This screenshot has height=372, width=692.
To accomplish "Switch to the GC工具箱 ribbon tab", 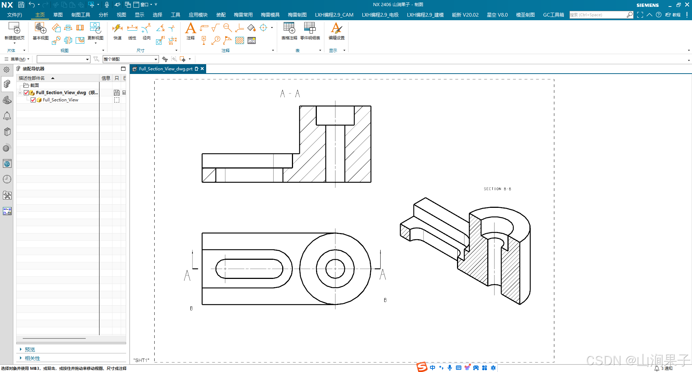I will [553, 15].
